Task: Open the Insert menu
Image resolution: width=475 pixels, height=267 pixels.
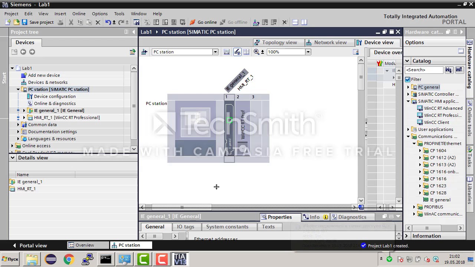Action: 60,14
